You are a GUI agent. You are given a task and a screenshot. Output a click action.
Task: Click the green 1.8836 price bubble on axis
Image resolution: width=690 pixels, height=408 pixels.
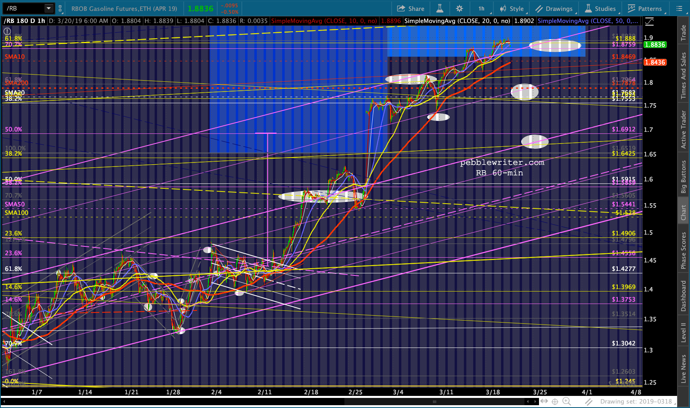pyautogui.click(x=655, y=45)
